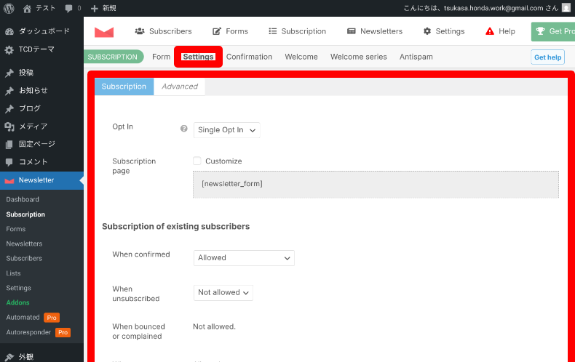Open the When unsubscribed dropdown
The height and width of the screenshot is (362, 575).
tap(223, 293)
